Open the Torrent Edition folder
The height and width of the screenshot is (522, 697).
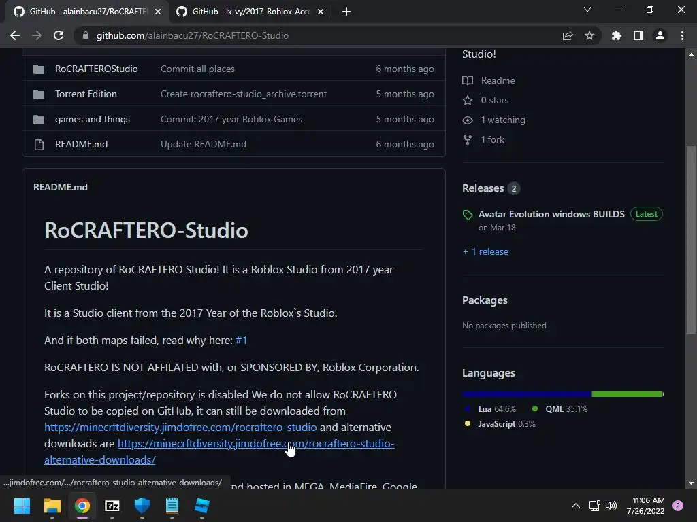pyautogui.click(x=86, y=94)
